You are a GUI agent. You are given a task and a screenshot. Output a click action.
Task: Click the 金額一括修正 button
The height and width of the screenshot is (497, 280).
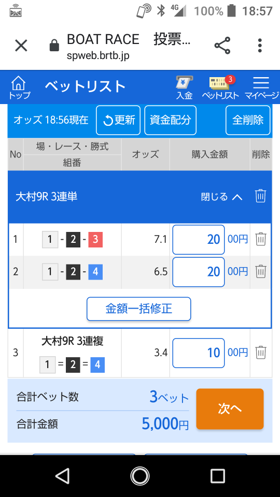(x=139, y=309)
